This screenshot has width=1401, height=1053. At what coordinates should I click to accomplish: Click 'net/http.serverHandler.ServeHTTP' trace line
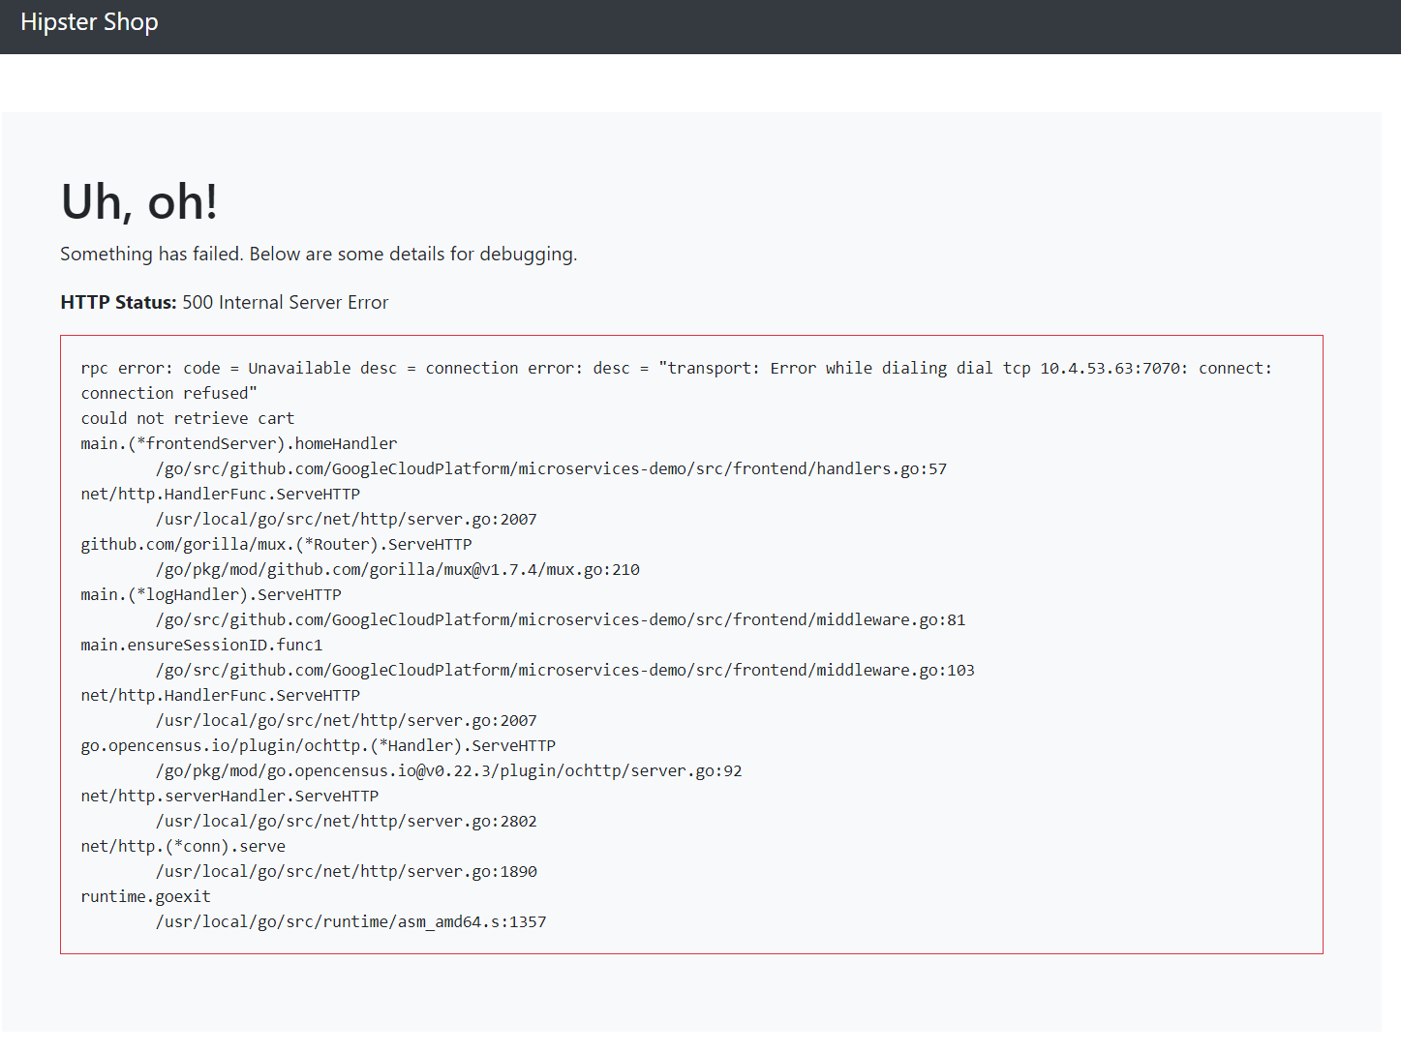229,796
